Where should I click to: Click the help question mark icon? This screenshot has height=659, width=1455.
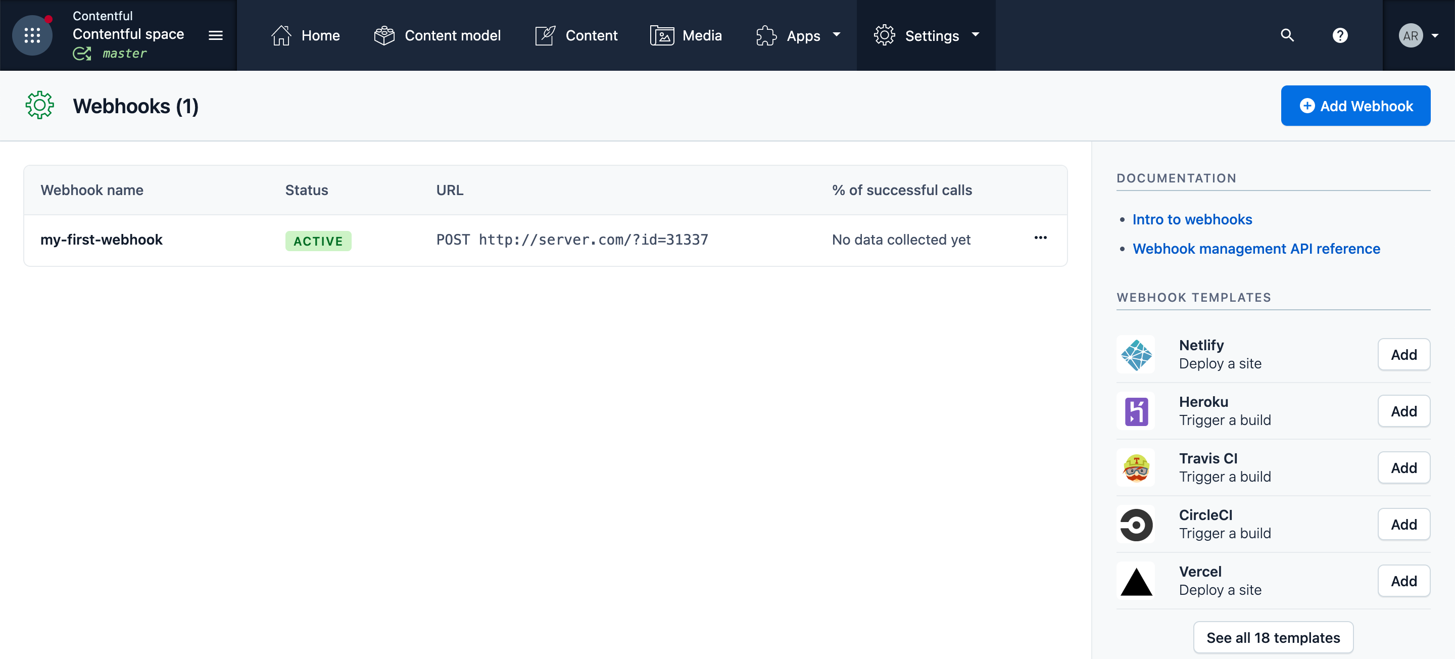1340,35
